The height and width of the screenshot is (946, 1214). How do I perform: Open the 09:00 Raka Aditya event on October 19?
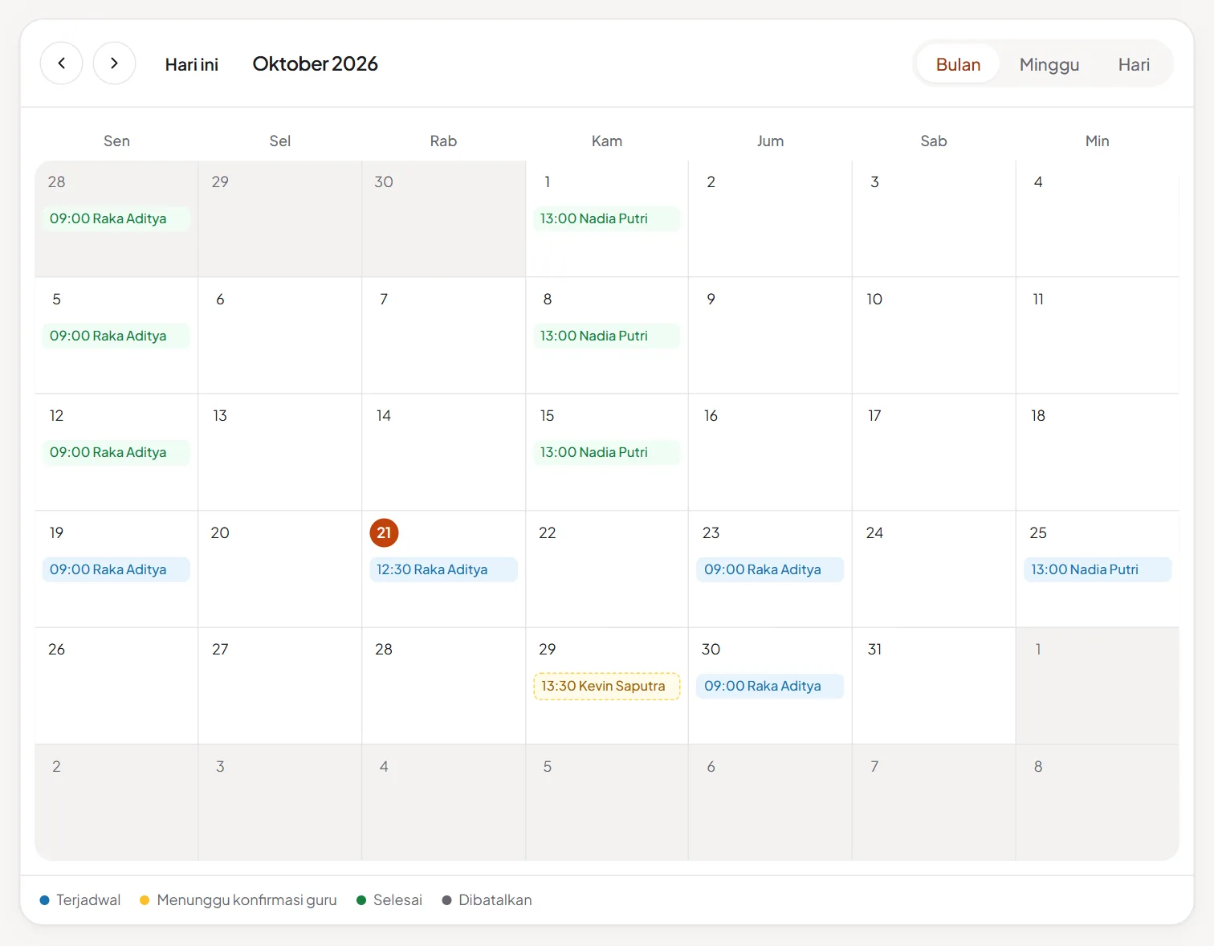116,569
